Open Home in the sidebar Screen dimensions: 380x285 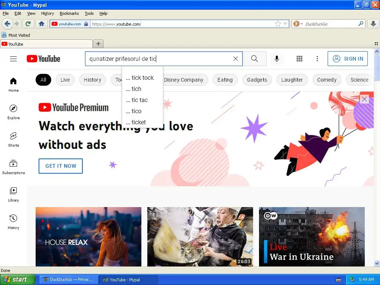click(x=13, y=85)
